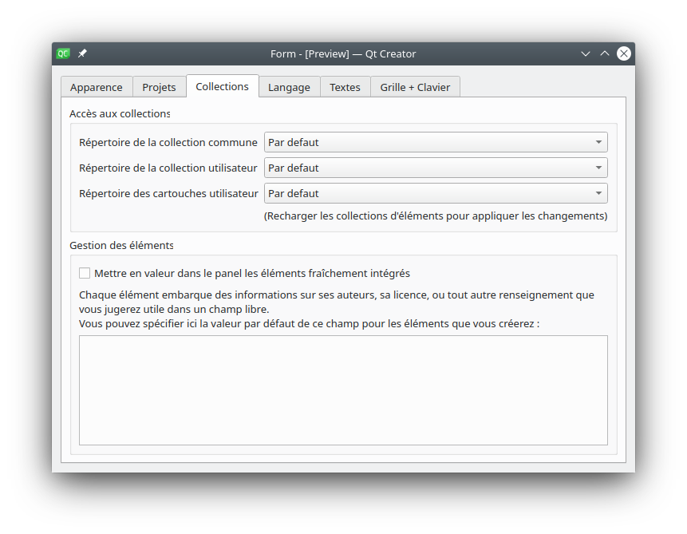Image resolution: width=687 pixels, height=534 pixels.
Task: Open the common collection directory dropdown
Action: [x=436, y=142]
